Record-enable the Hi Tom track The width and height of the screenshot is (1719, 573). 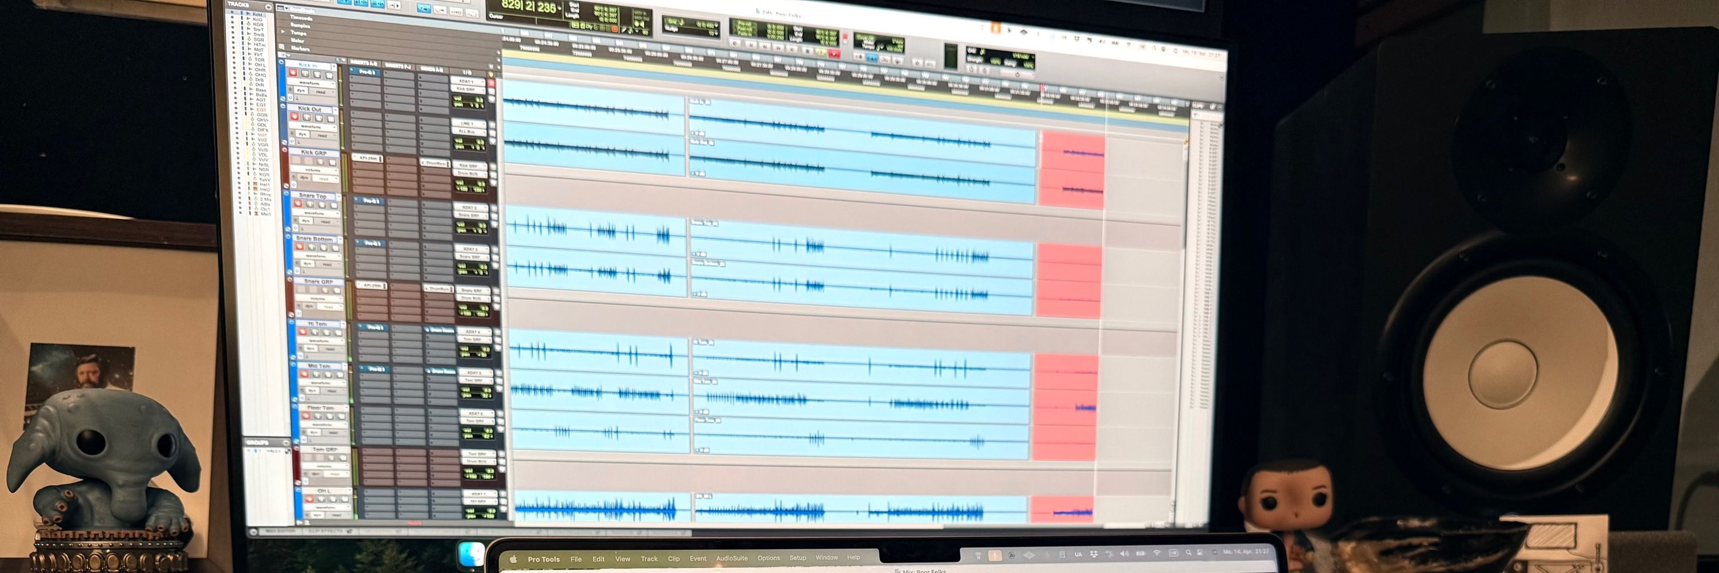point(303,333)
